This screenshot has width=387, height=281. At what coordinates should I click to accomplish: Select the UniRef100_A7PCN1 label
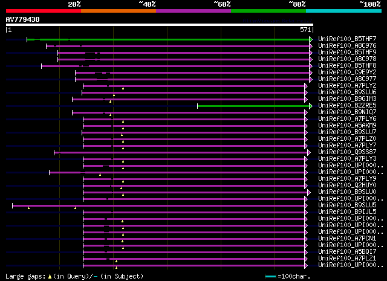347,239
